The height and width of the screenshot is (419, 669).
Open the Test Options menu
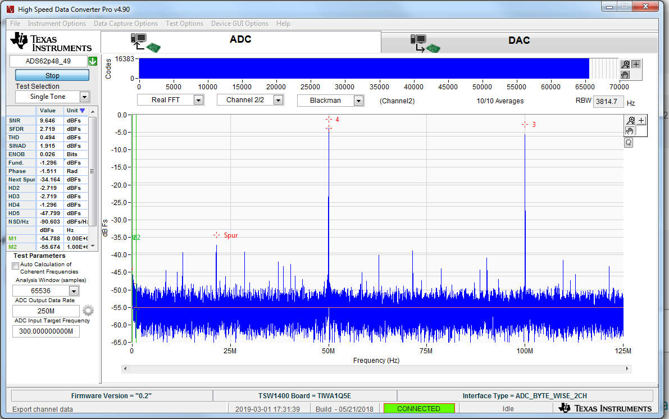coord(184,24)
